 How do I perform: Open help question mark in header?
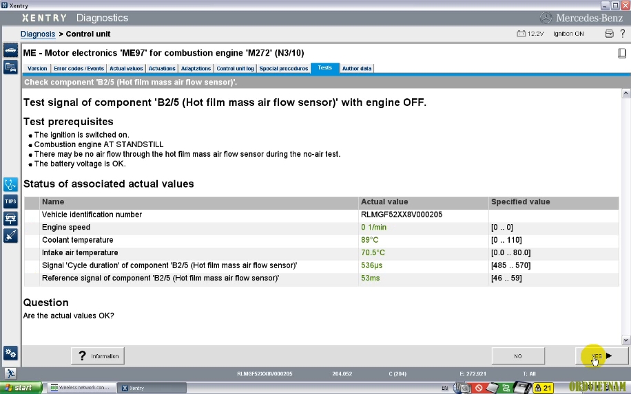click(x=623, y=33)
